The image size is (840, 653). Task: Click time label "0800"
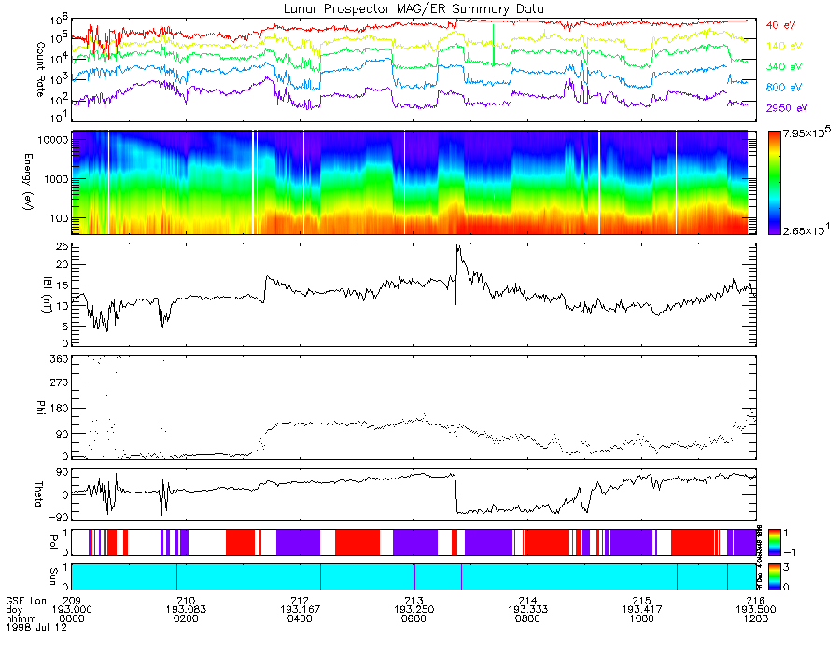[527, 618]
